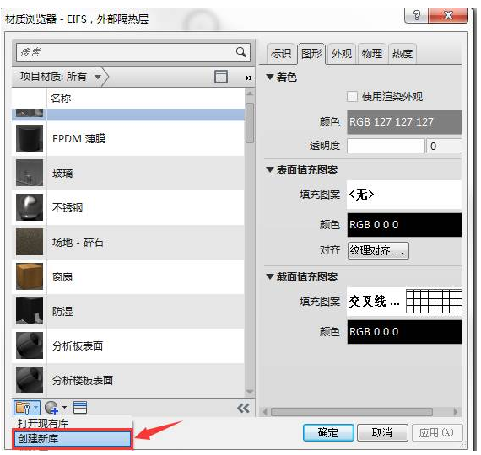
Task: Select the 不锈钢 material name
Action: click(68, 208)
